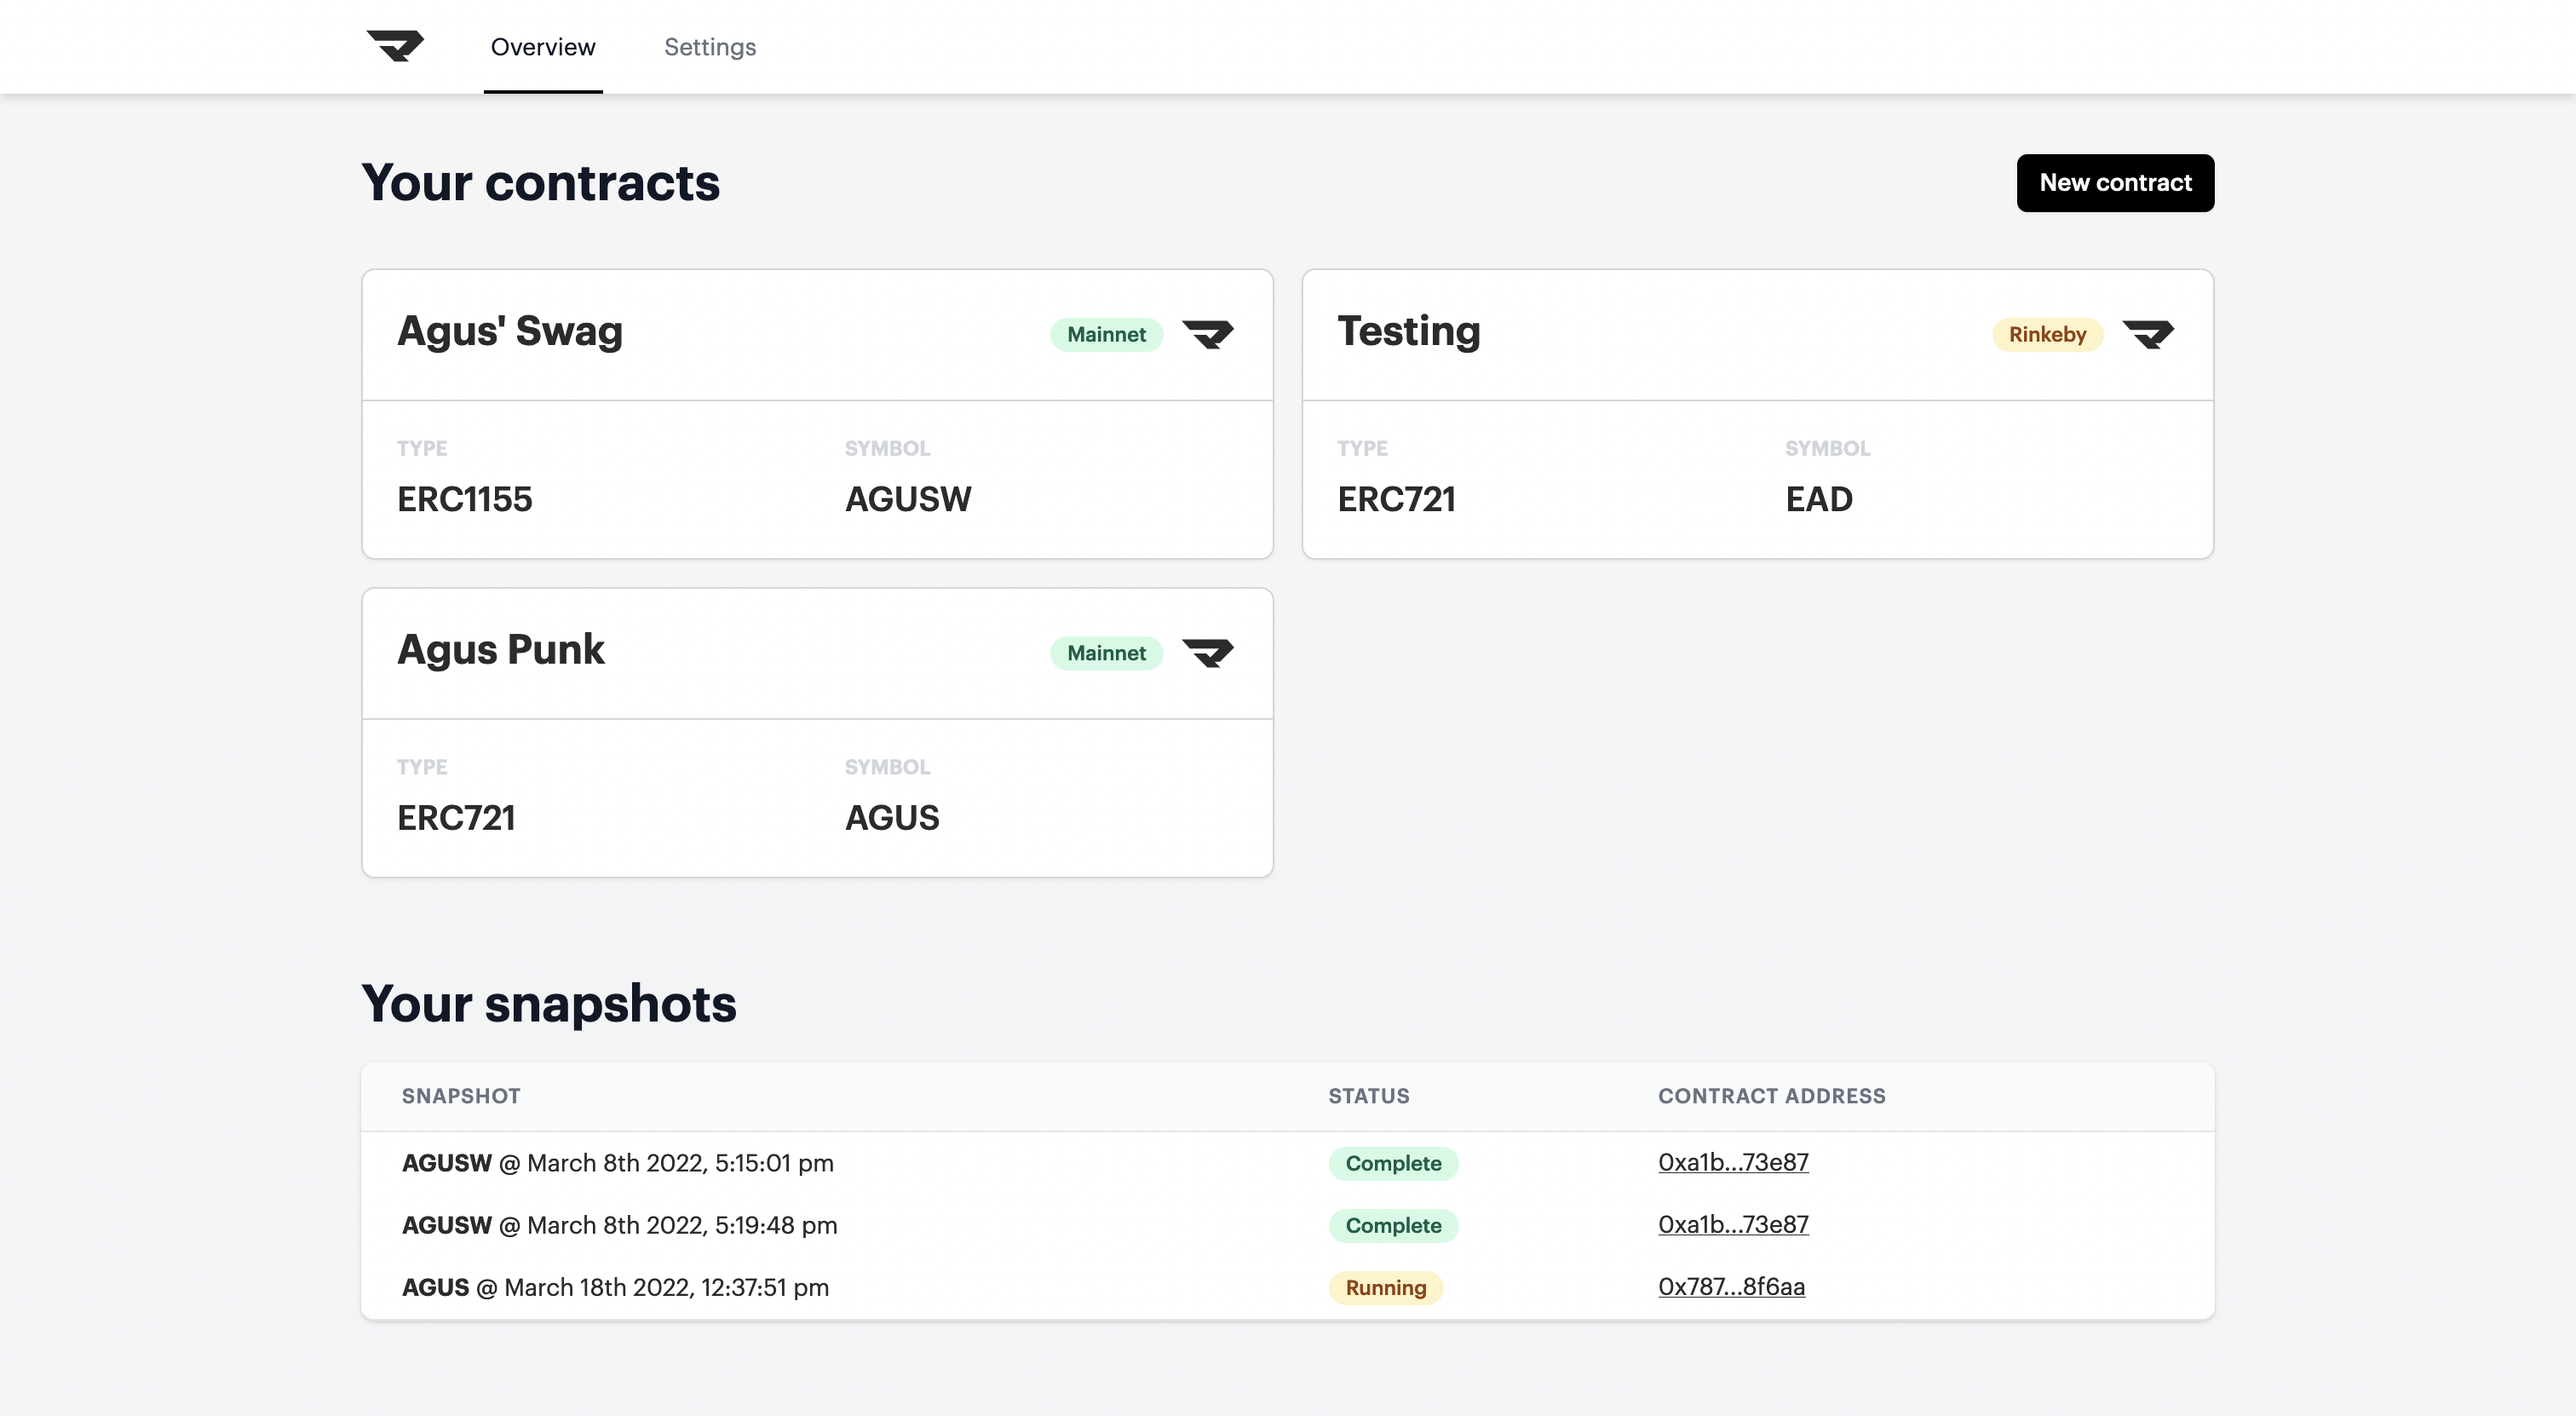Click the Mainnet badge on Agus Punk
The height and width of the screenshot is (1416, 2576).
point(1106,654)
